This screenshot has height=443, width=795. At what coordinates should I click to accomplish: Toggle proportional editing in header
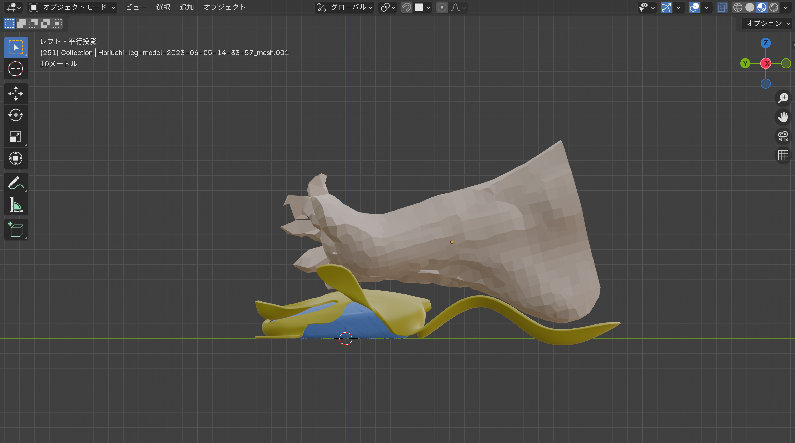click(x=442, y=7)
